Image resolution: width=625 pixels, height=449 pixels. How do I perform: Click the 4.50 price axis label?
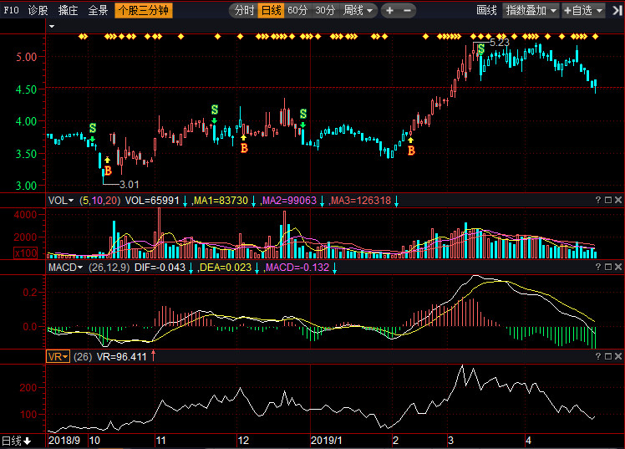[26, 89]
